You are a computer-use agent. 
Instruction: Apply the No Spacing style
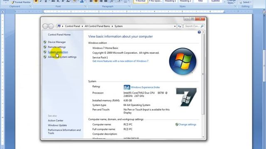click(x=155, y=1)
